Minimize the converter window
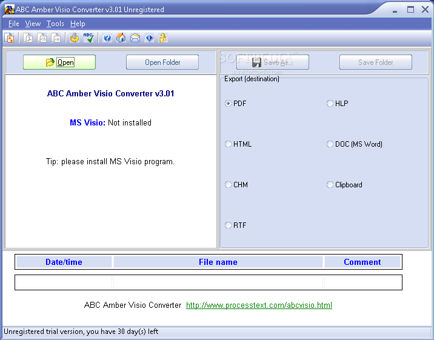Screen dimensions: 434x340 395,10
